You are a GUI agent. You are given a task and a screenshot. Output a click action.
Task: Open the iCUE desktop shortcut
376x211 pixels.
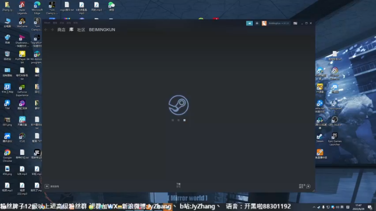click(x=22, y=137)
